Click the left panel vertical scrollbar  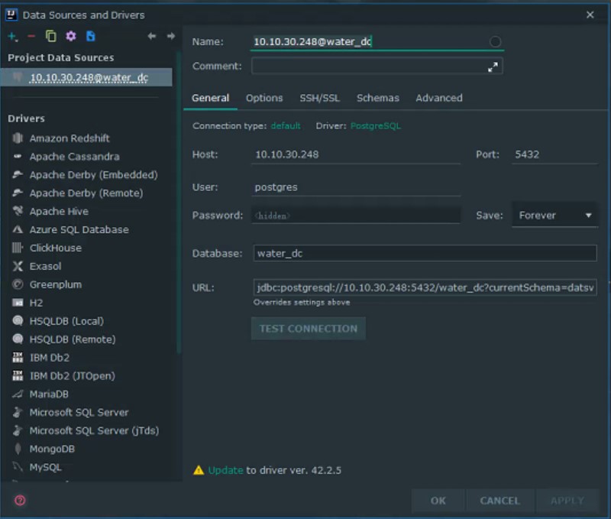click(179, 203)
